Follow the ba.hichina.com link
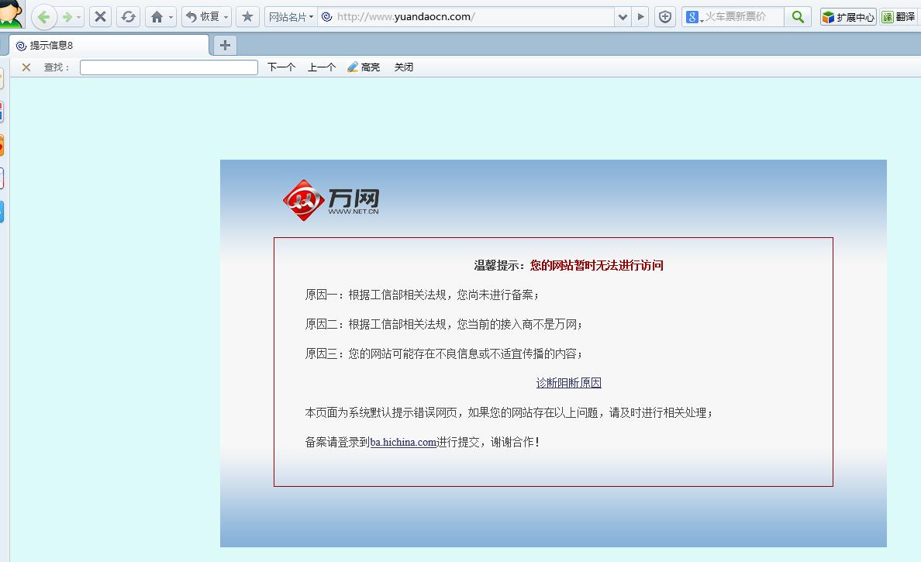The width and height of the screenshot is (921, 562). click(x=403, y=442)
